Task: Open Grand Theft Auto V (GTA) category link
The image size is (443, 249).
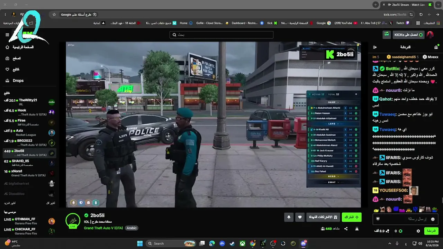Action: 103,228
